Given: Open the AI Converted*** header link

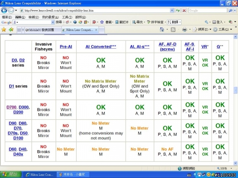Looking at the screenshot, I should click(x=101, y=47).
